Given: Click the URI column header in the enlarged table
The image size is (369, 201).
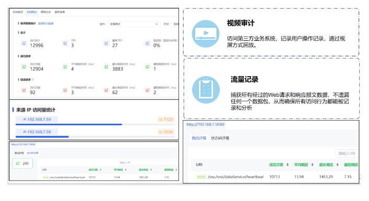Looking at the screenshot, I should point(199,165).
